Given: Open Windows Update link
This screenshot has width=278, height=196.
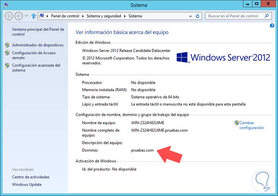Looking at the screenshot, I should pos(27,184).
